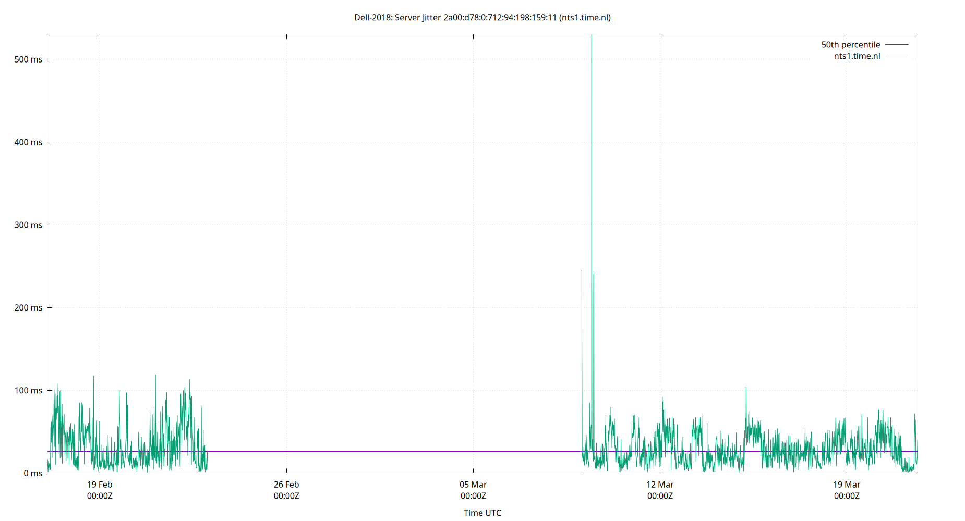Click the green nts1.time.nl legend line sample
The height and width of the screenshot is (521, 965).
pos(896,56)
